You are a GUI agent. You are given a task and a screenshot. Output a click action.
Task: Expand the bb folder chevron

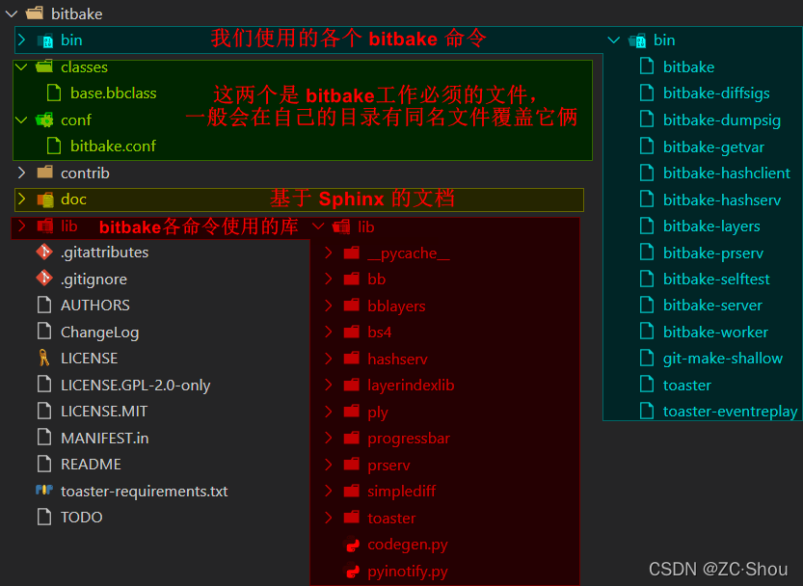tap(329, 280)
